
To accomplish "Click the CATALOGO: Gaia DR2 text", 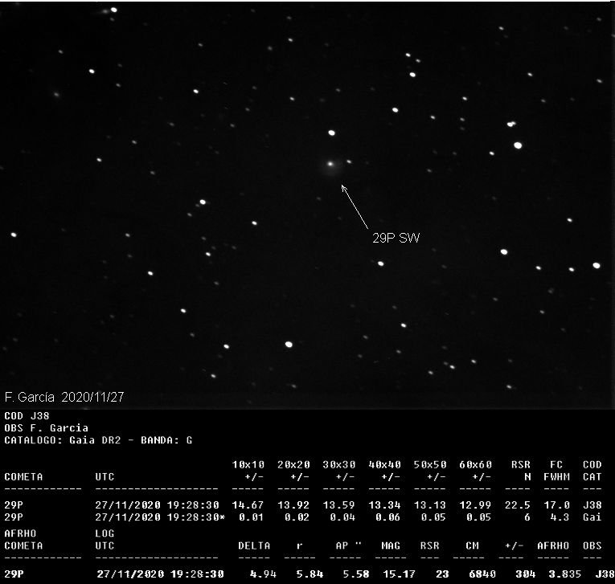I will coord(63,440).
